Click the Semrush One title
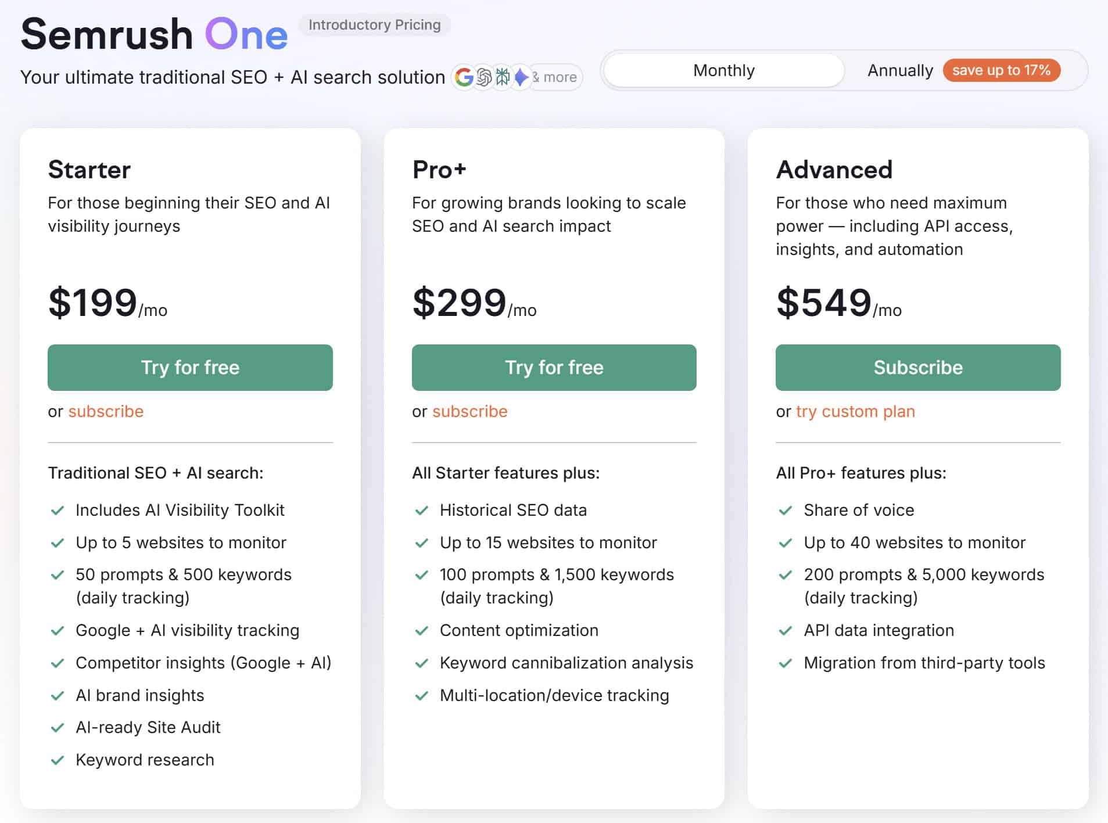 [154, 33]
